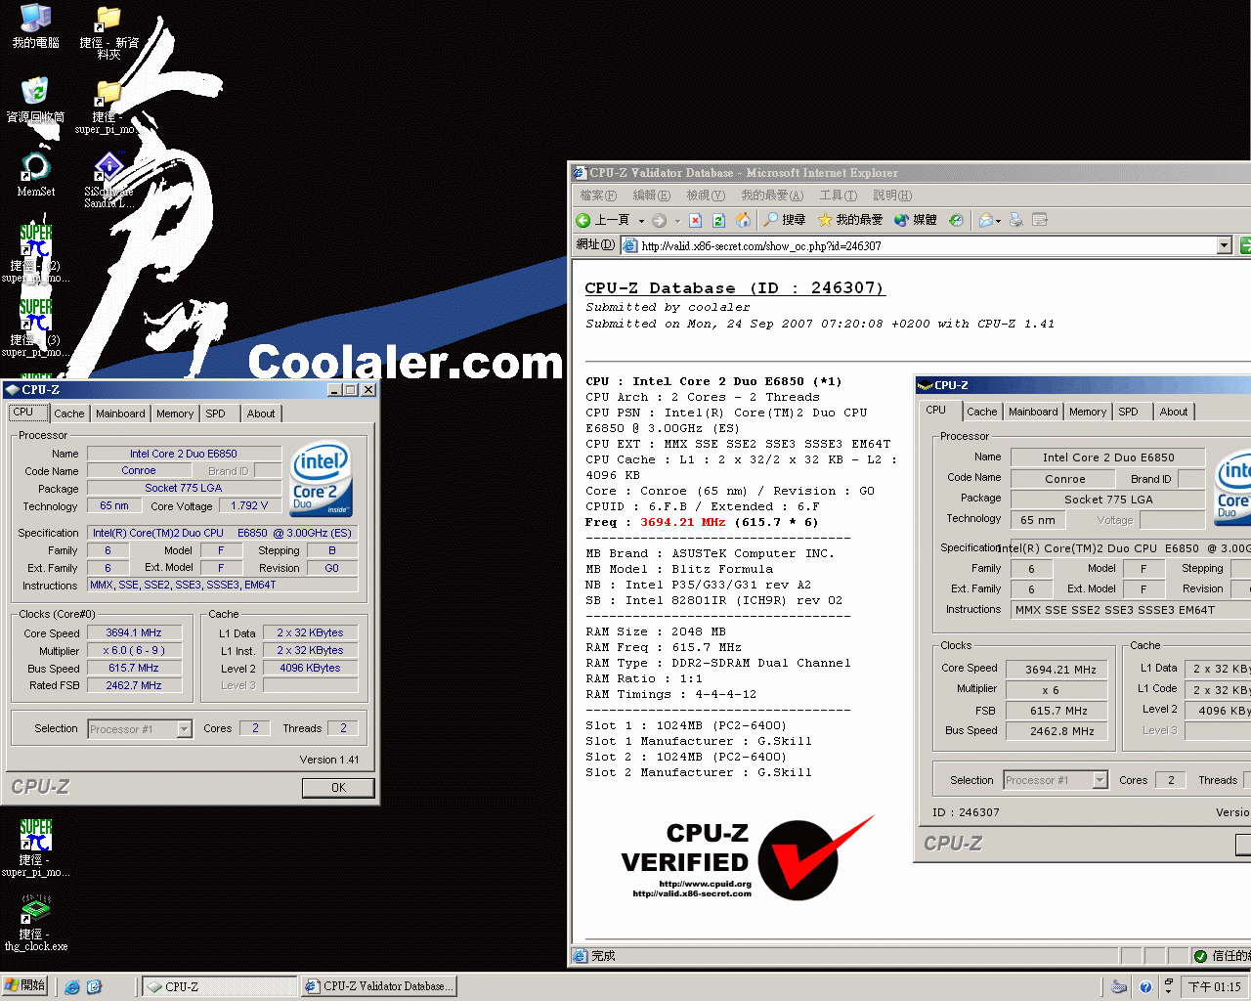The width and height of the screenshot is (1251, 1001).
Task: Open the 資源回收筒 recycle bin icon
Action: click(x=35, y=100)
